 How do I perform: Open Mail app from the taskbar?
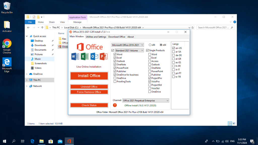(60, 141)
